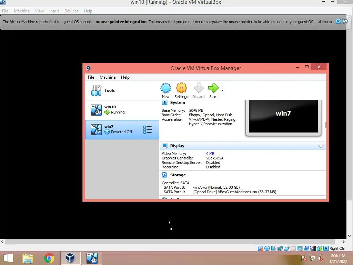Screen dimensions: 353x265
Task: Open the Start button dropdown arrow
Action: (x=222, y=90)
